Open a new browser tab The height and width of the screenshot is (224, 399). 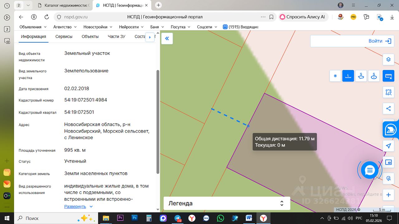[158, 5]
